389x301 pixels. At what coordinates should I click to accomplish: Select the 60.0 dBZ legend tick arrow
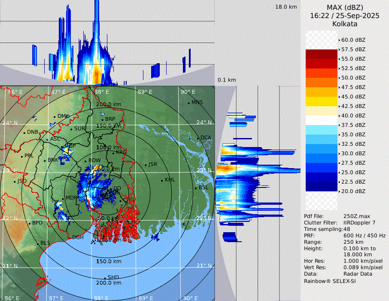[x=339, y=40]
